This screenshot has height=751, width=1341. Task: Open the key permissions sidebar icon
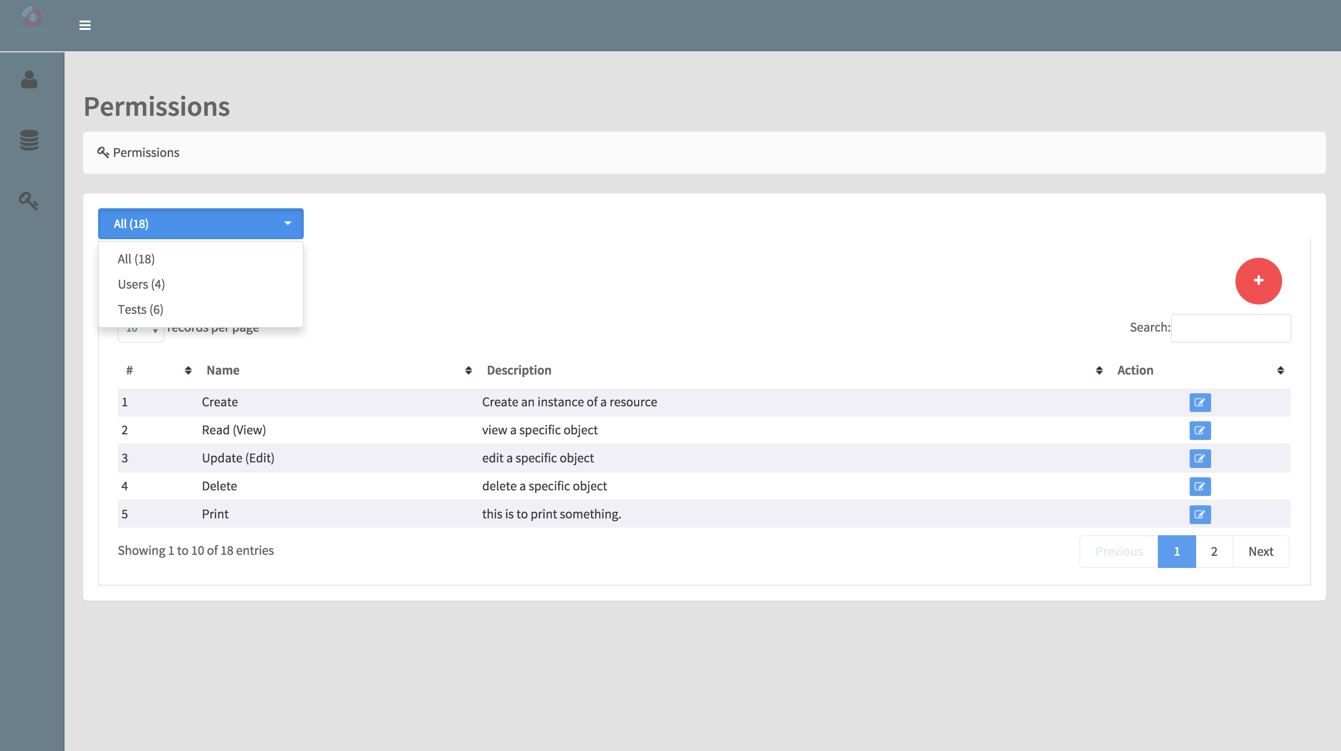[x=29, y=201]
